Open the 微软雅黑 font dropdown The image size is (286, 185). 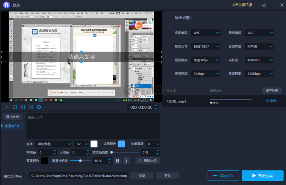click(54, 144)
